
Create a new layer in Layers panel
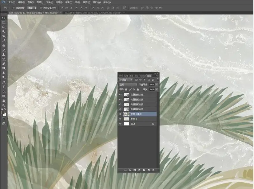(149, 170)
